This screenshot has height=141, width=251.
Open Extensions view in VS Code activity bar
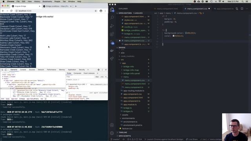tap(112, 34)
